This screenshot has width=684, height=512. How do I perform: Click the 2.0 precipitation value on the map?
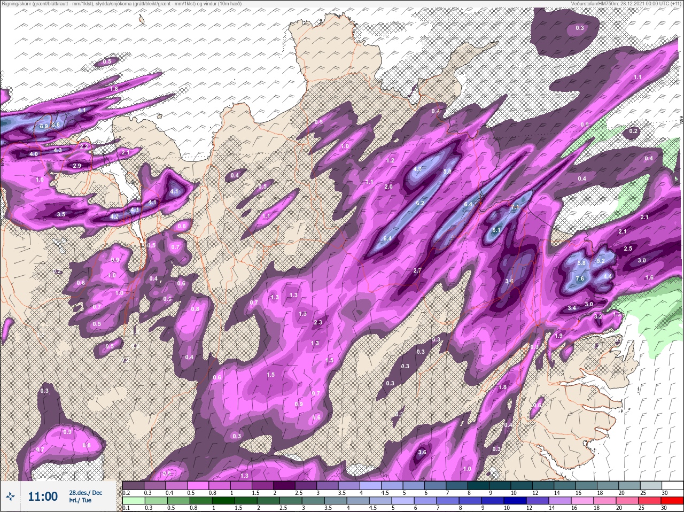pos(388,187)
